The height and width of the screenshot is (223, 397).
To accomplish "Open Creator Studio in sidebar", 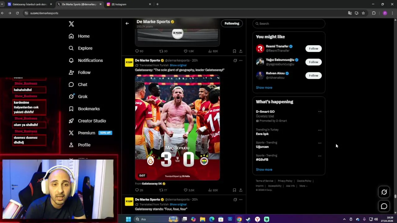I will [x=87, y=121].
